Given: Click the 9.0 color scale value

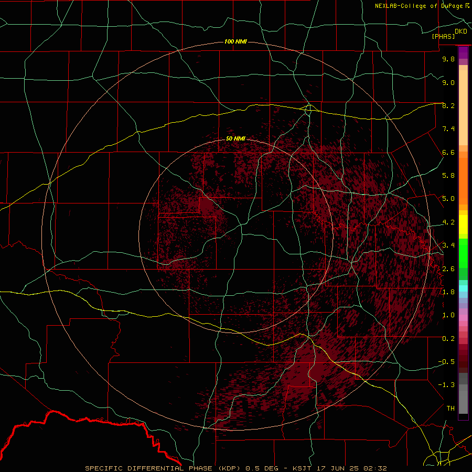Looking at the screenshot, I should tap(448, 82).
